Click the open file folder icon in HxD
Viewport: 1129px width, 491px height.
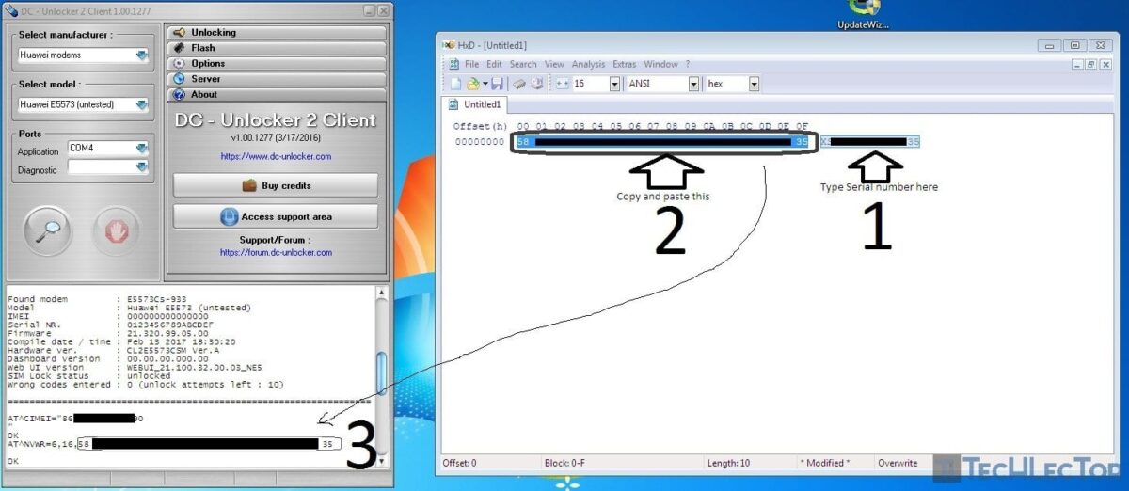click(472, 84)
